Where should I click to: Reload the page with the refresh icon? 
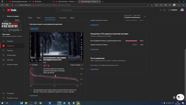[x=7, y=5]
